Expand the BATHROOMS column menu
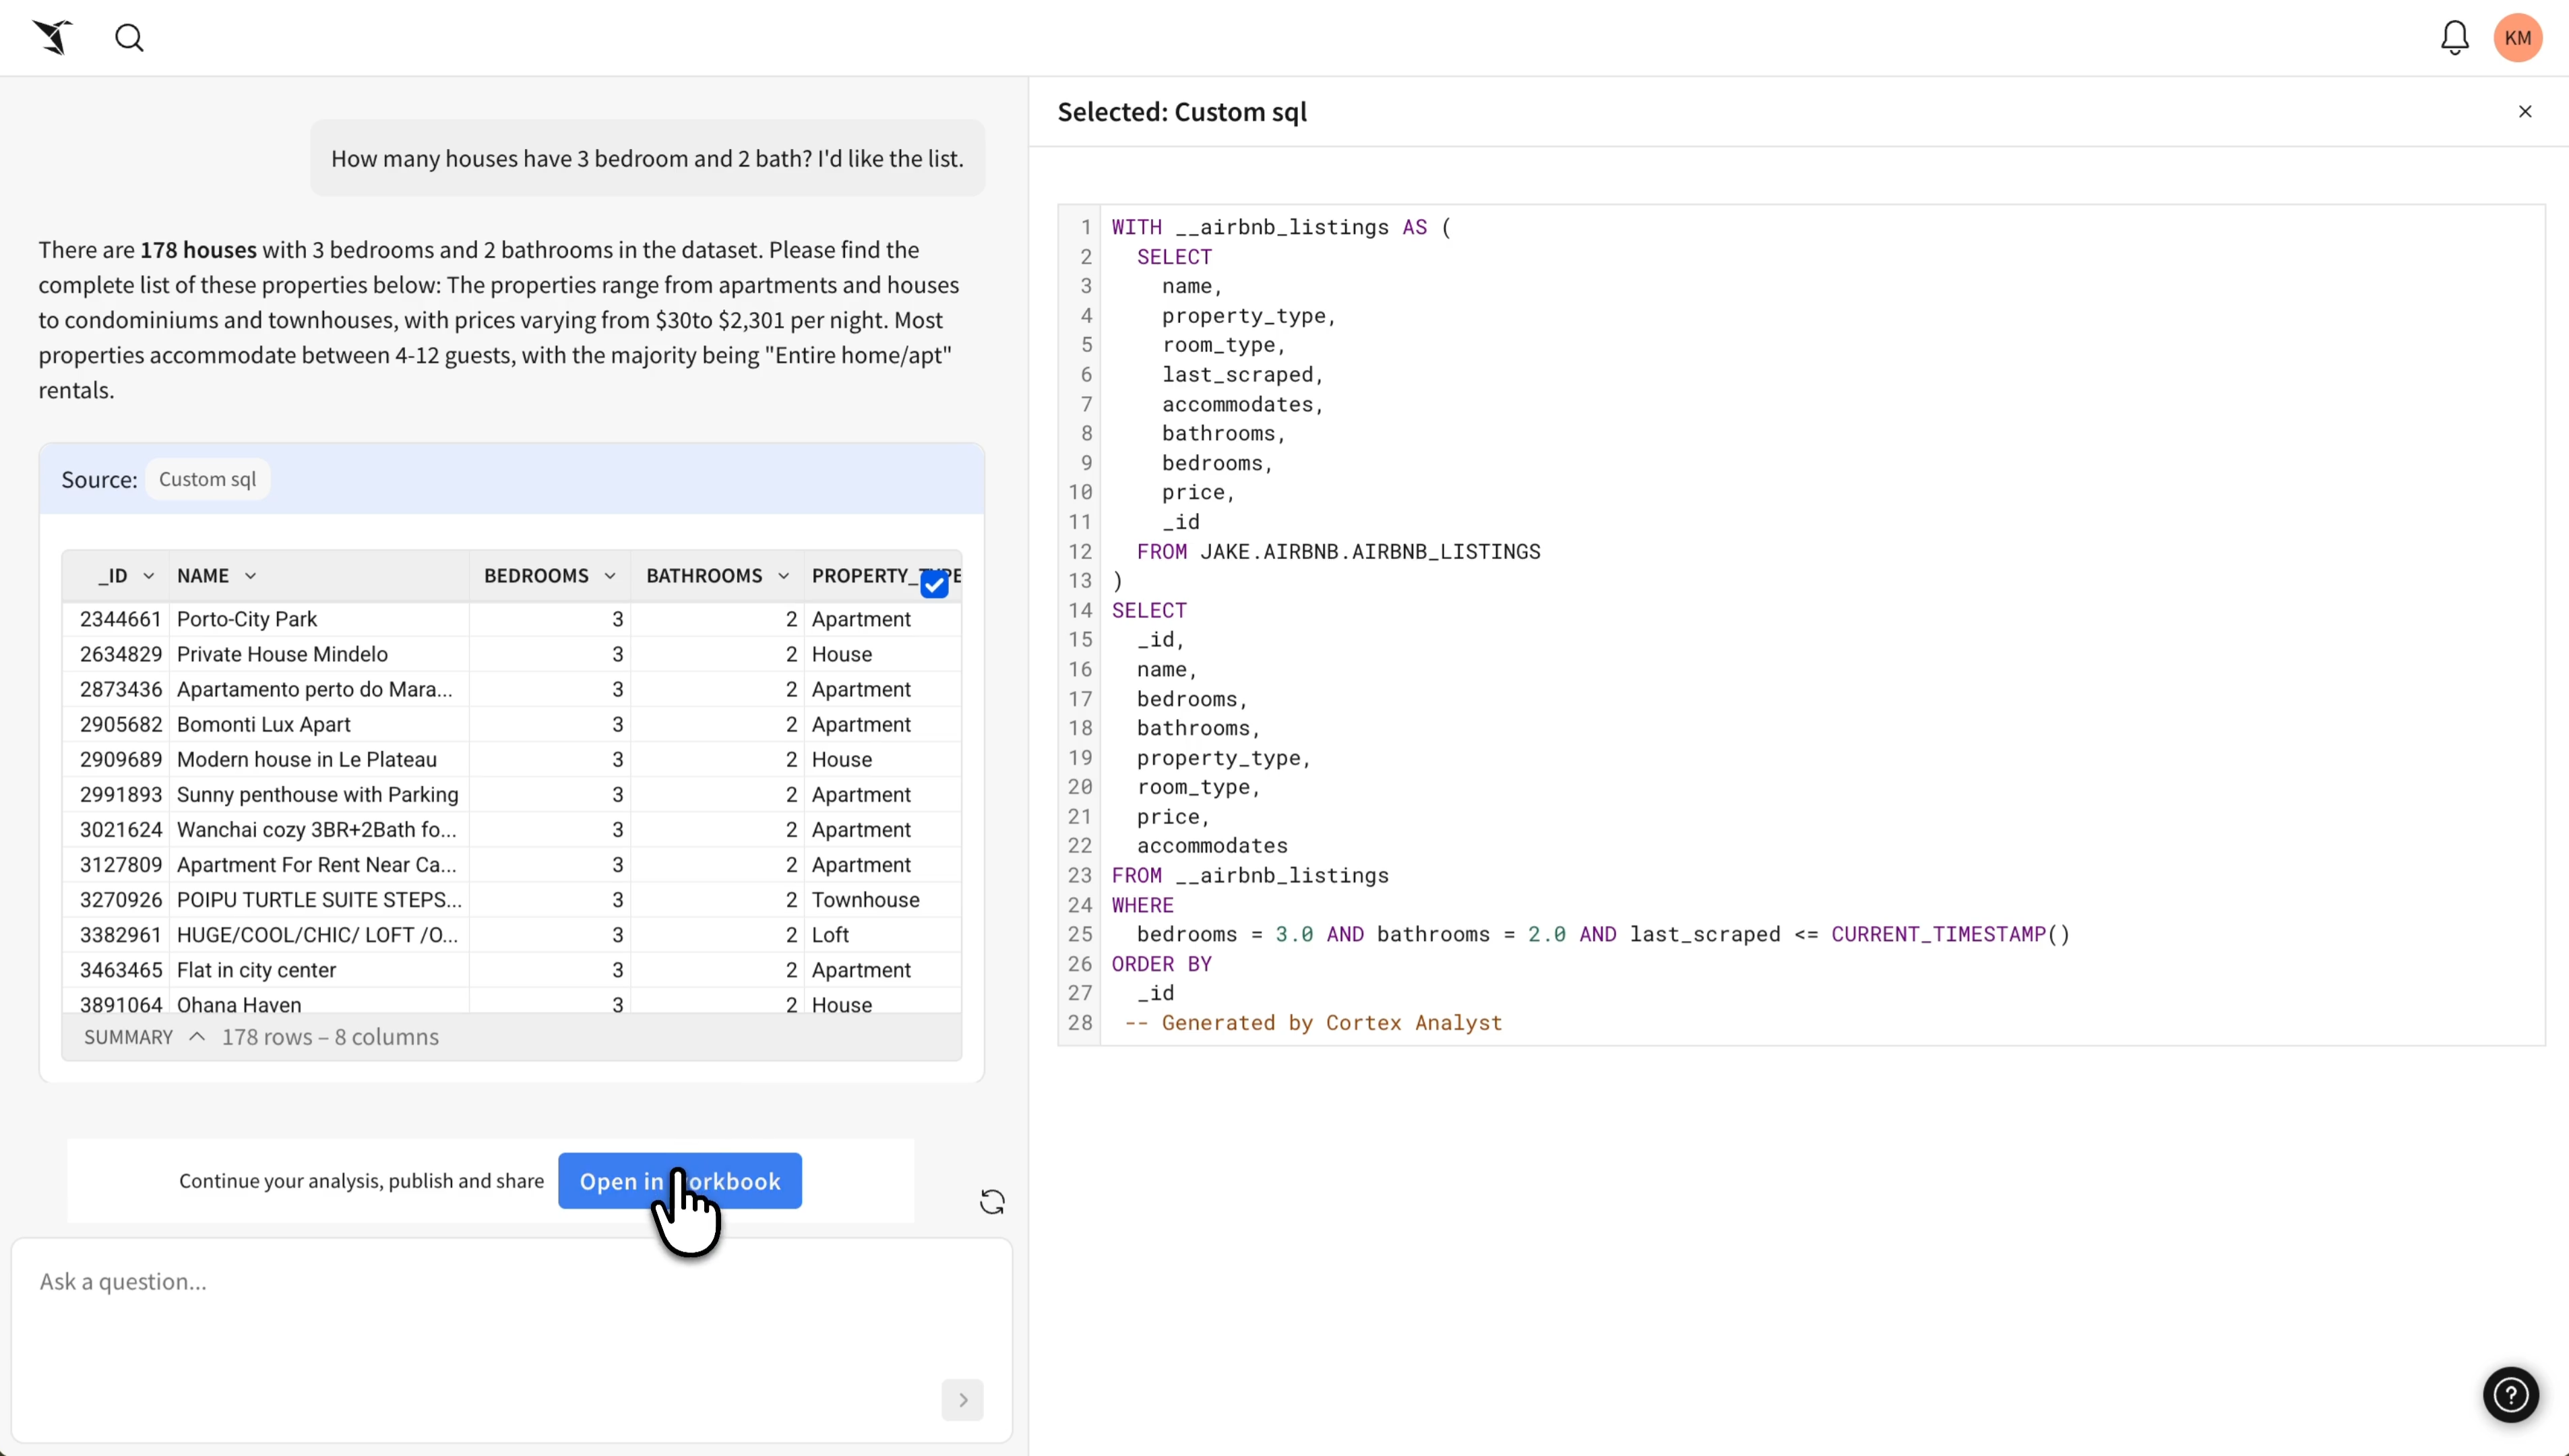Image resolution: width=2569 pixels, height=1456 pixels. (x=784, y=576)
